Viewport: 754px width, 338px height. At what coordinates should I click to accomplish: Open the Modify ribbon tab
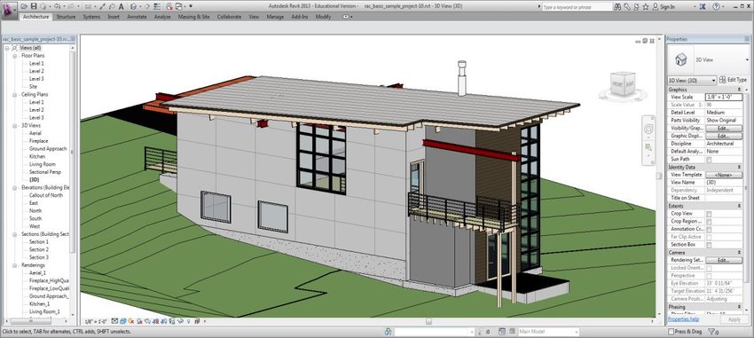point(323,17)
